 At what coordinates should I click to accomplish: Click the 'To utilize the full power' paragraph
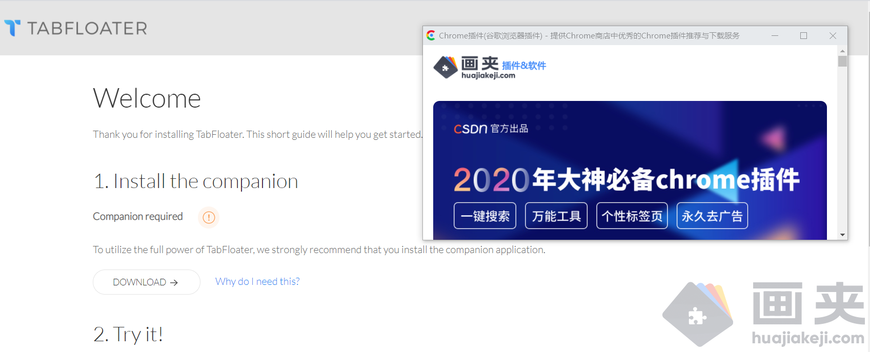point(319,250)
